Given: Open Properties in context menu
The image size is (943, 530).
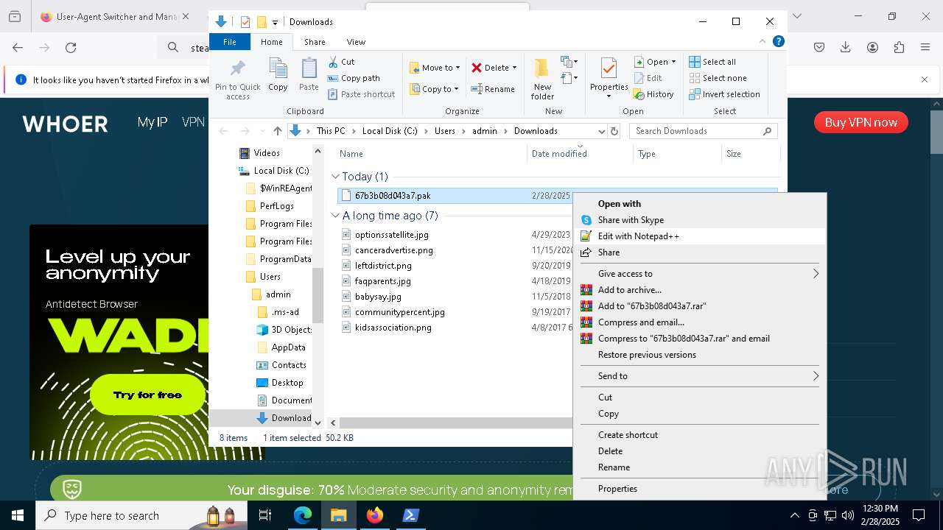Looking at the screenshot, I should click(x=699, y=489).
